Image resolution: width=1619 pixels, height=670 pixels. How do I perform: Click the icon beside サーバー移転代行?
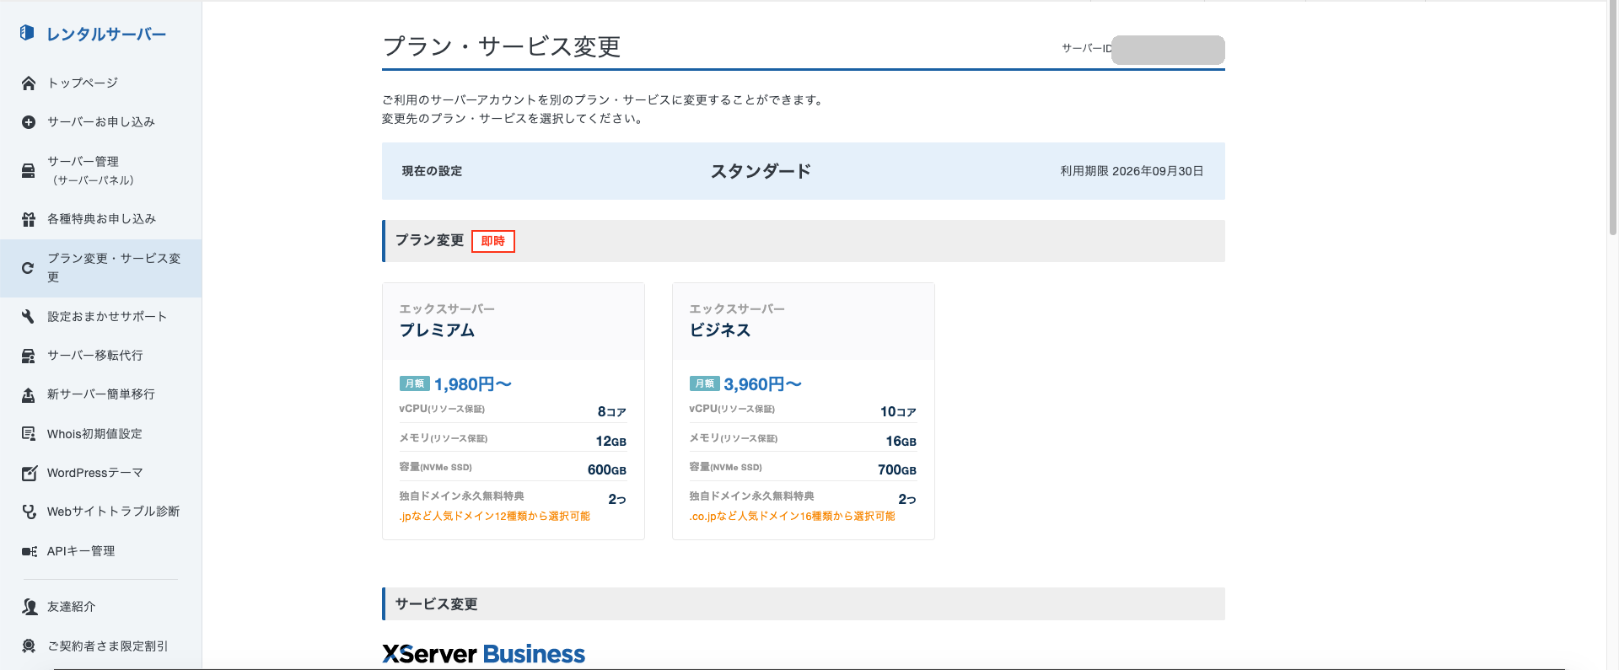29,356
